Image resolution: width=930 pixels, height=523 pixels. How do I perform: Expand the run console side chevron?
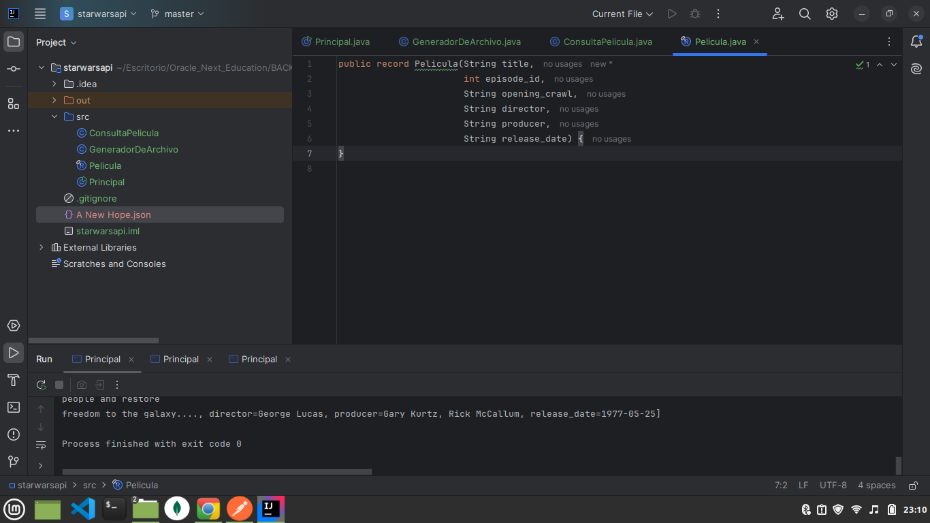pos(41,466)
